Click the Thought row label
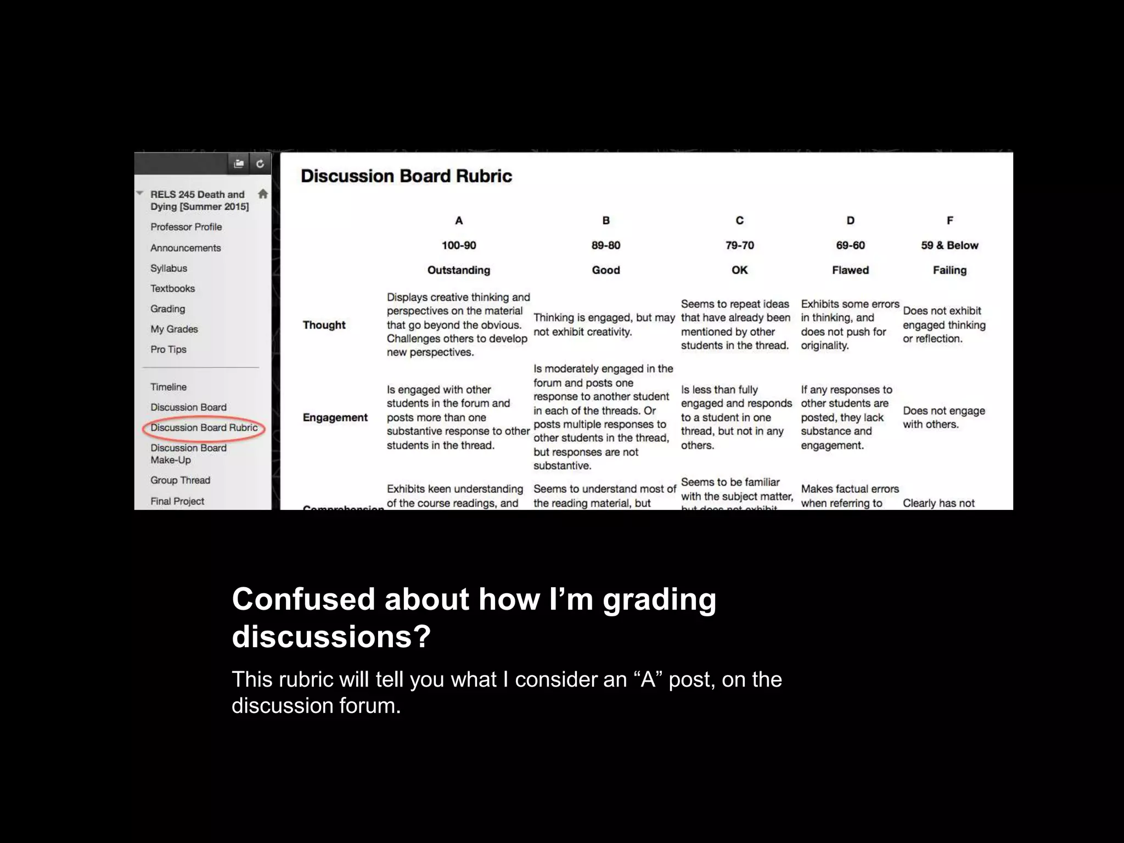The width and height of the screenshot is (1124, 843). (x=324, y=325)
